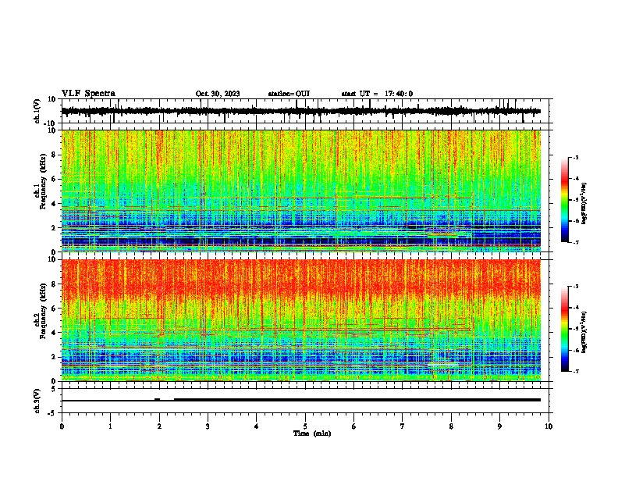Viewport: 618px width, 478px height.
Task: Click time axis tick label "5"
Action: pos(305,426)
